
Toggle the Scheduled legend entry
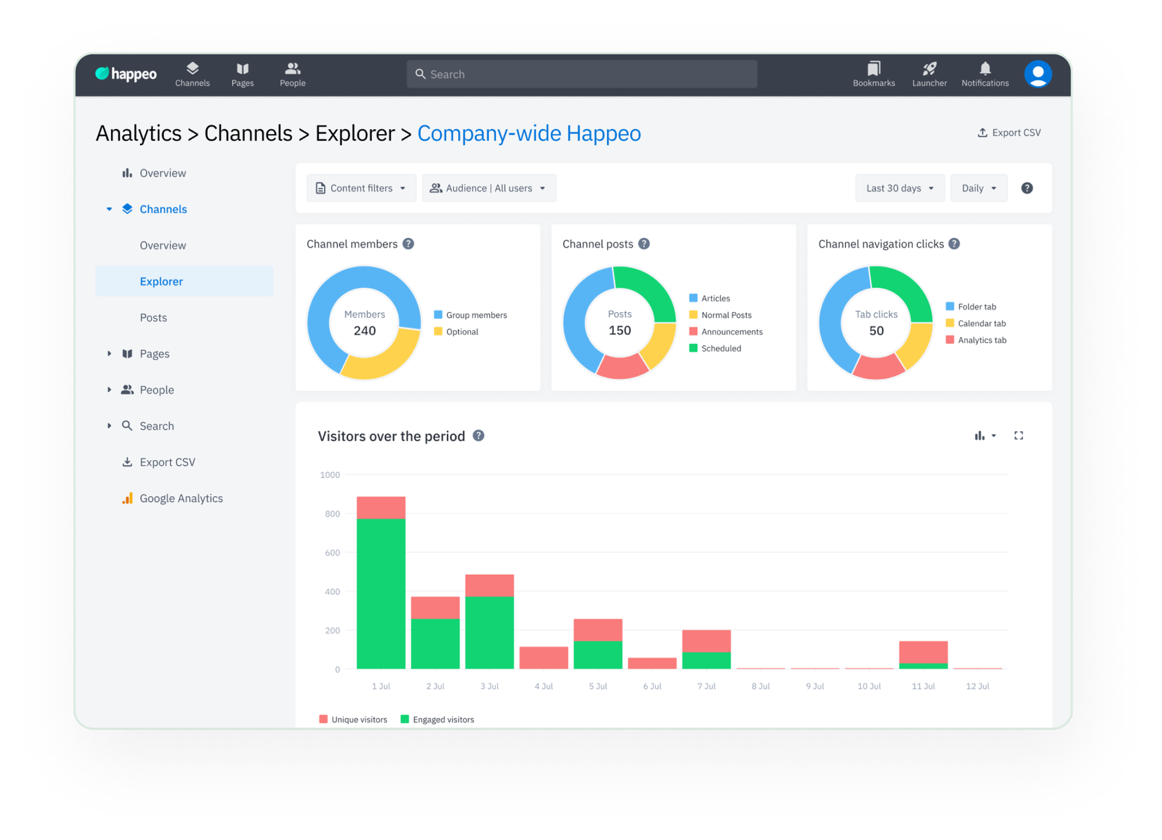coord(715,348)
